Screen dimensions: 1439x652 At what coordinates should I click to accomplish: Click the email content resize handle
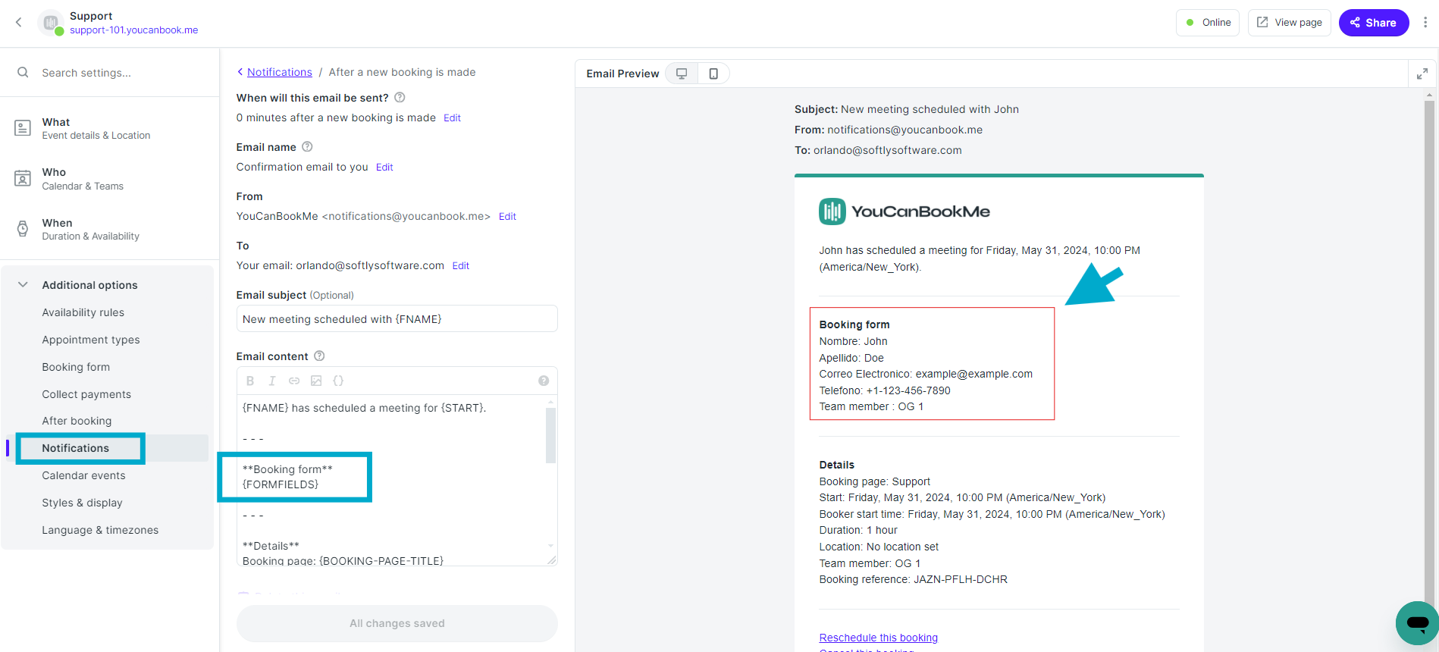coord(551,560)
